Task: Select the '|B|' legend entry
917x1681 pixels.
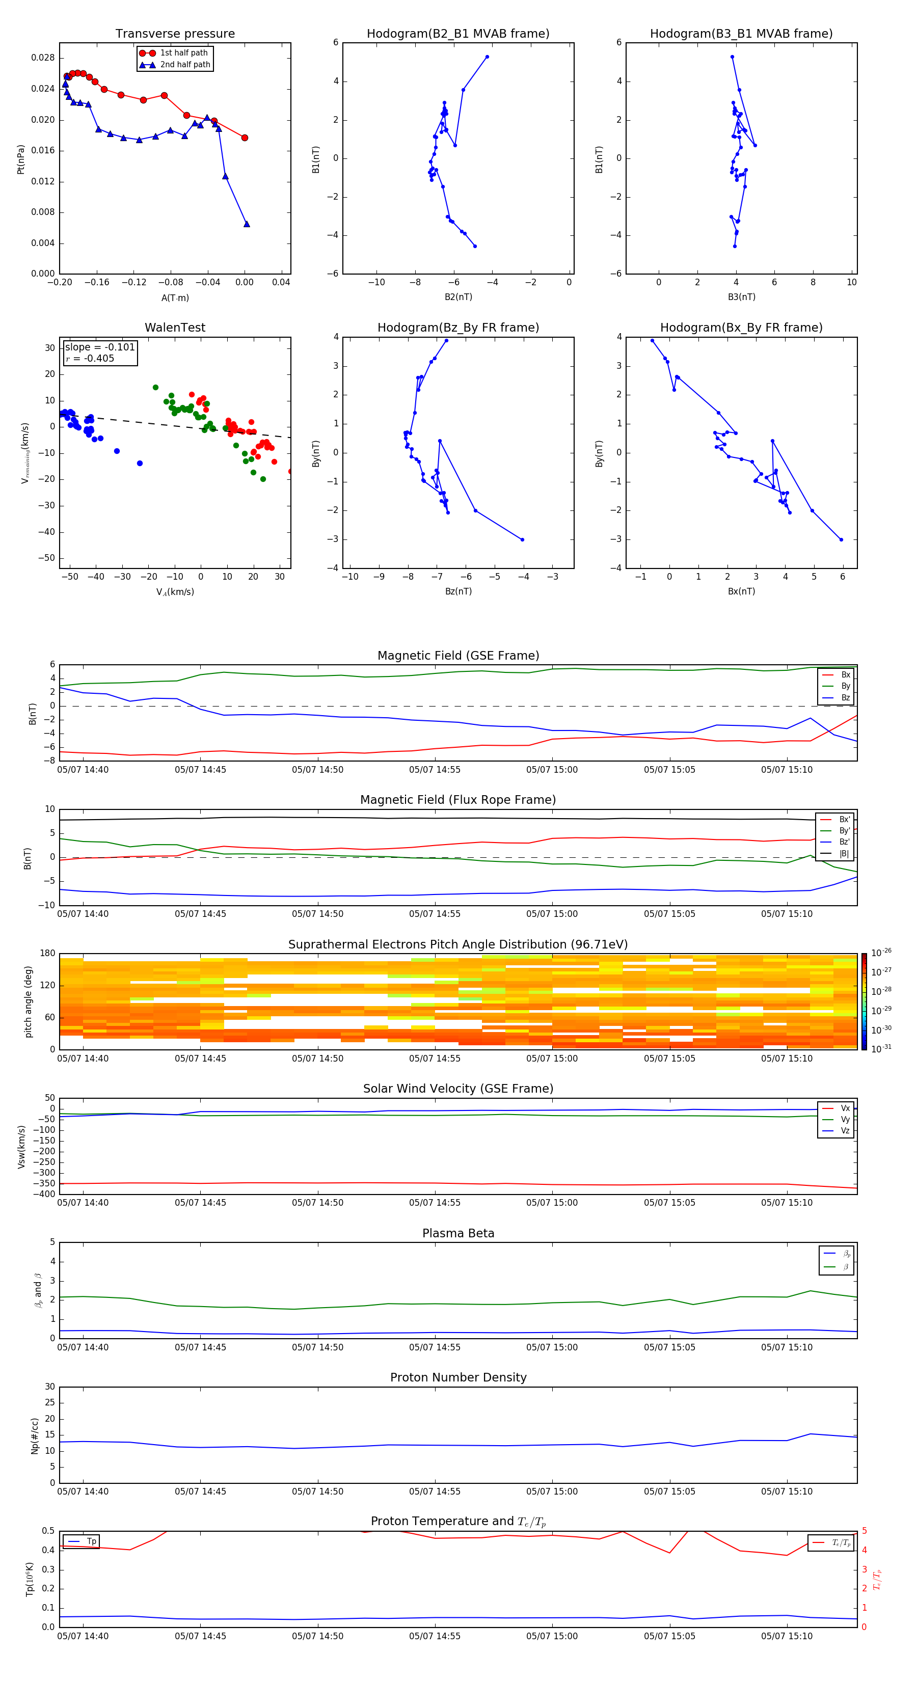Action: click(x=835, y=854)
